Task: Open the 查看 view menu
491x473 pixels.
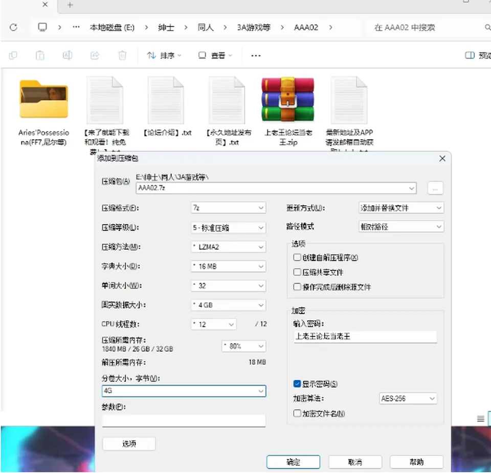Action: click(215, 56)
